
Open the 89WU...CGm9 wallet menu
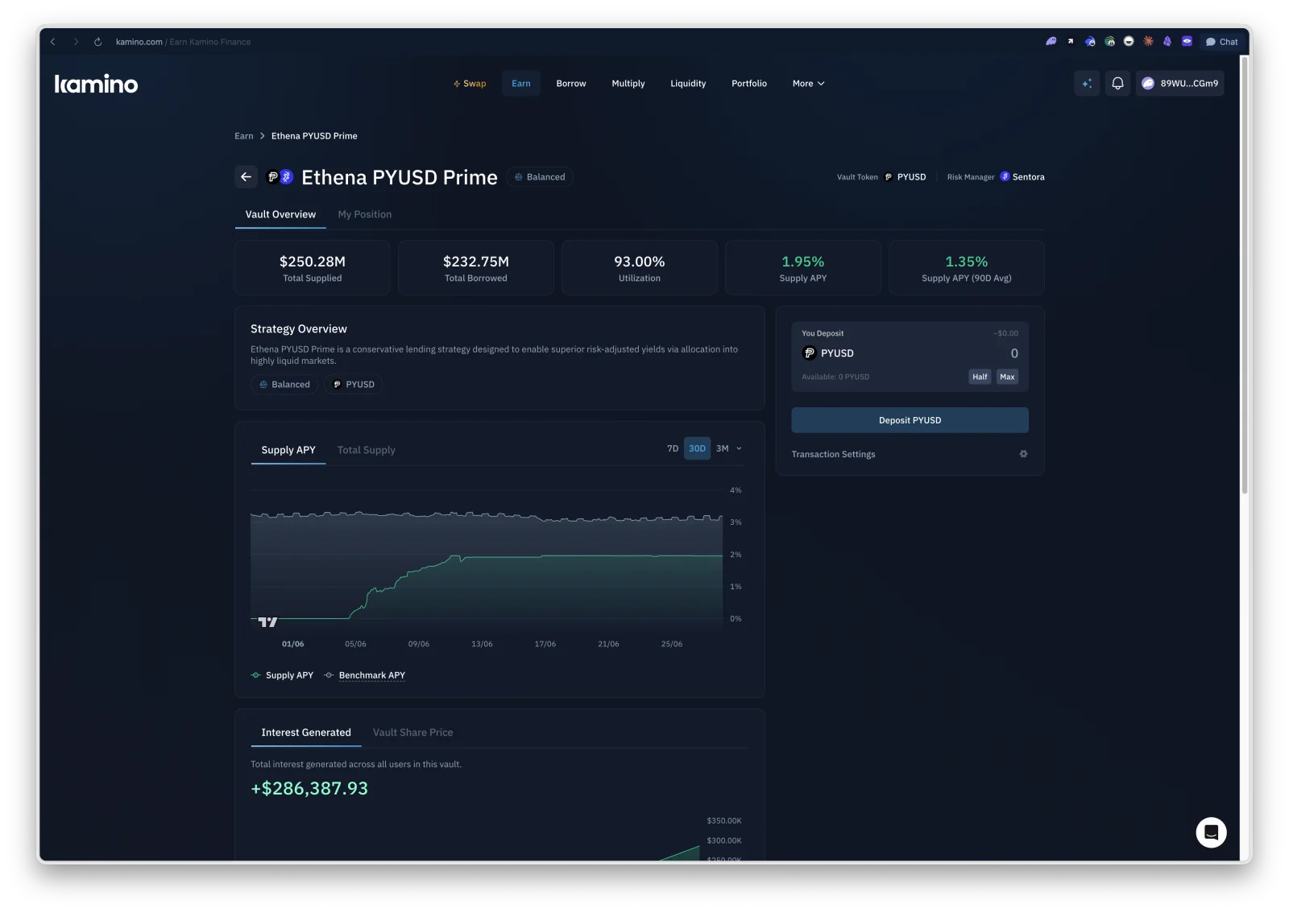pos(1180,84)
